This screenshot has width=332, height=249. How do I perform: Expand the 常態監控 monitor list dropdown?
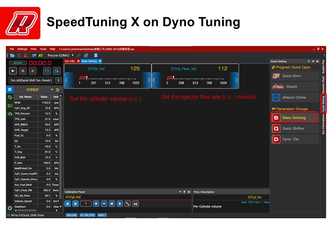point(52,90)
